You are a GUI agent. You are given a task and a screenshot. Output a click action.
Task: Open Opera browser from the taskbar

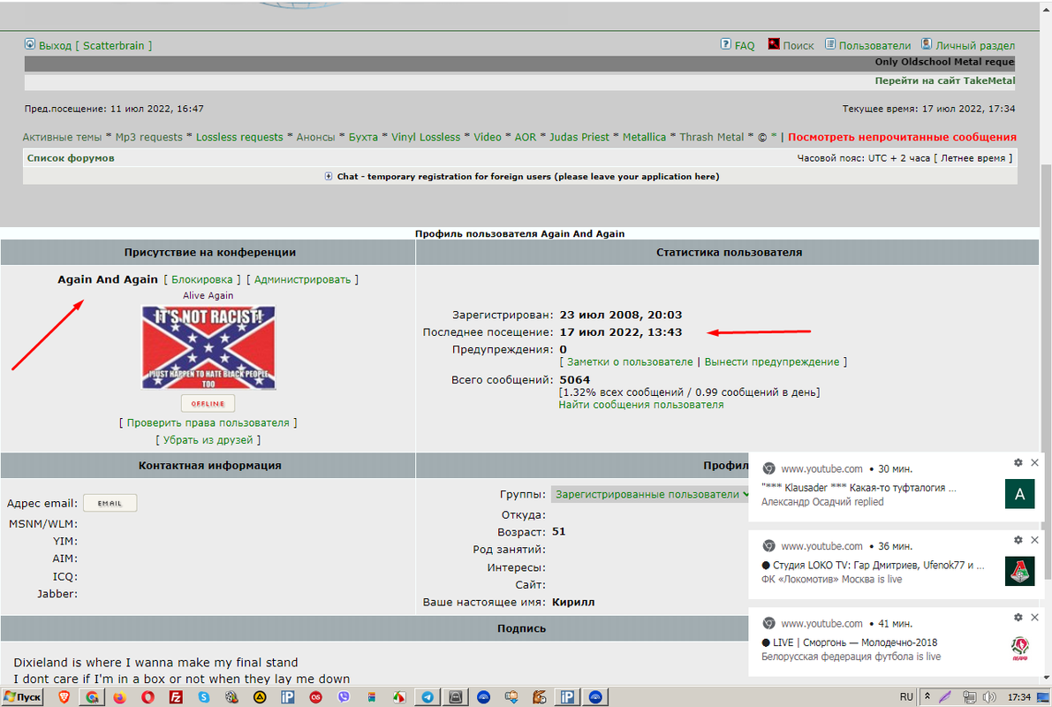click(148, 697)
